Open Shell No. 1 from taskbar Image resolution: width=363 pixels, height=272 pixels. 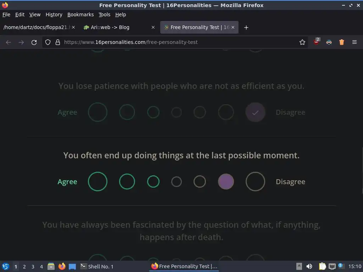click(x=97, y=266)
